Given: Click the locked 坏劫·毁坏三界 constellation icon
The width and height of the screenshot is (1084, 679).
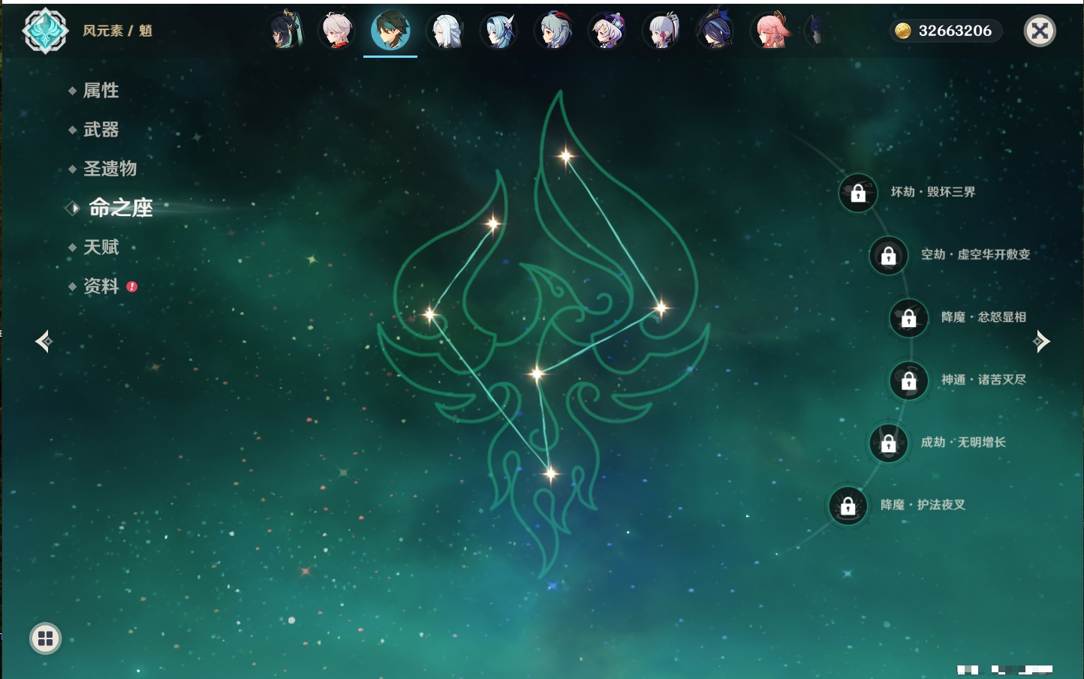Looking at the screenshot, I should coord(857,193).
